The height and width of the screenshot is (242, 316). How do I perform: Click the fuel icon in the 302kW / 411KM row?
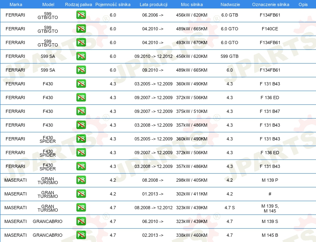coord(81,193)
